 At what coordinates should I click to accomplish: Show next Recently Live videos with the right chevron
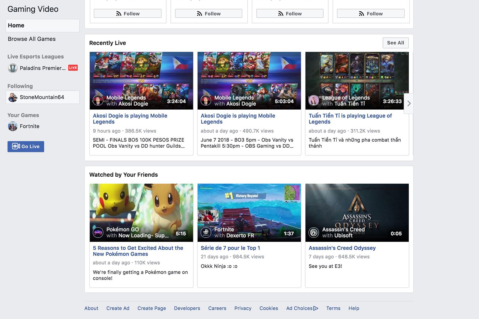coord(409,103)
